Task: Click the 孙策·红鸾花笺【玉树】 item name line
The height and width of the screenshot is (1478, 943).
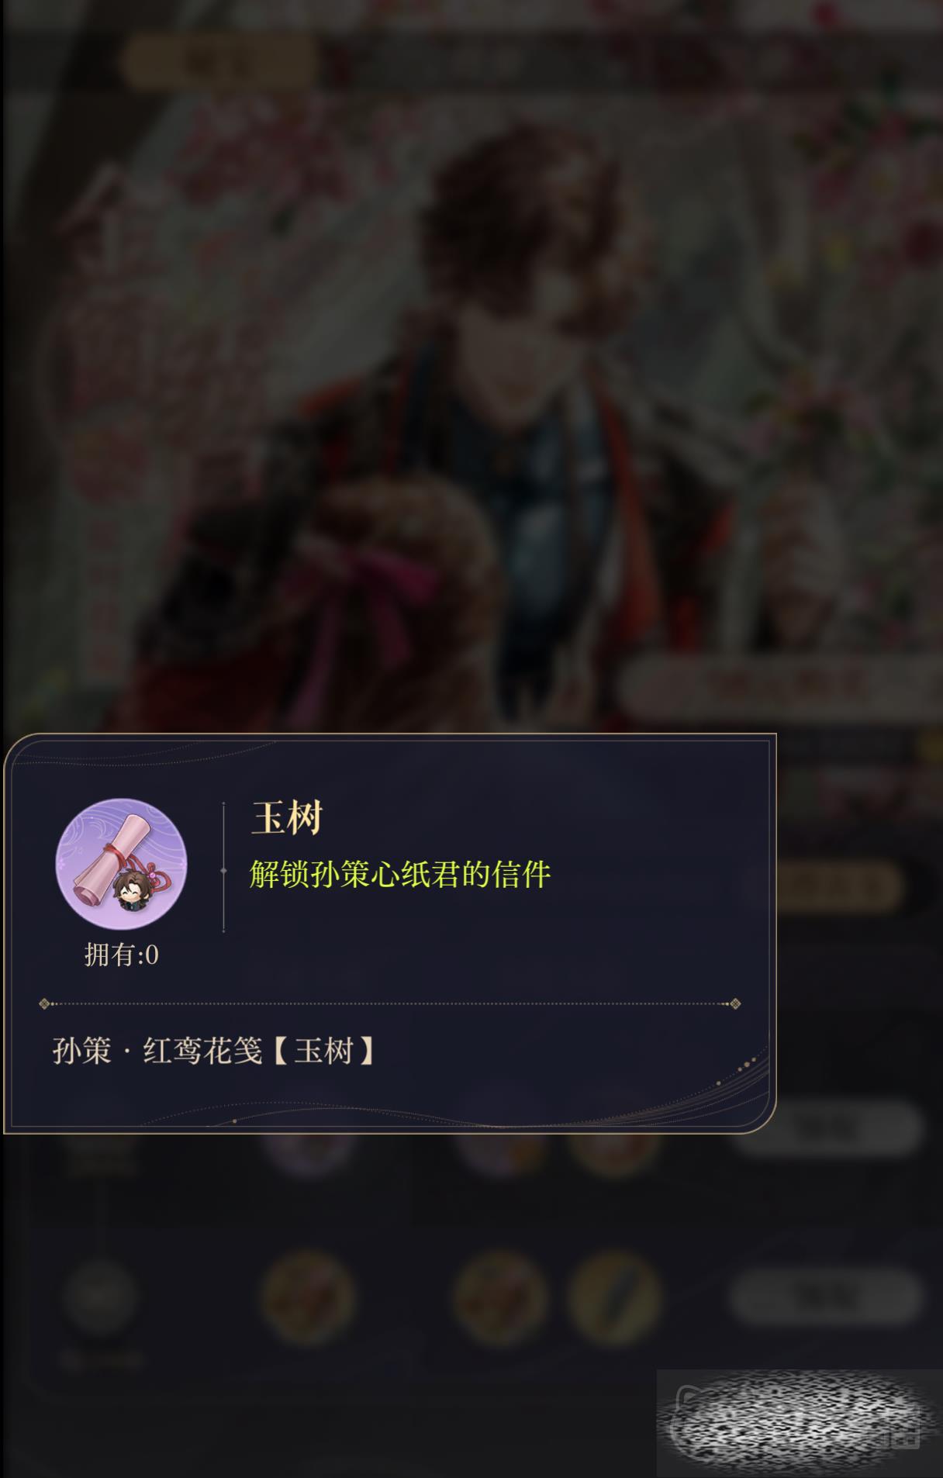Action: tap(215, 1052)
